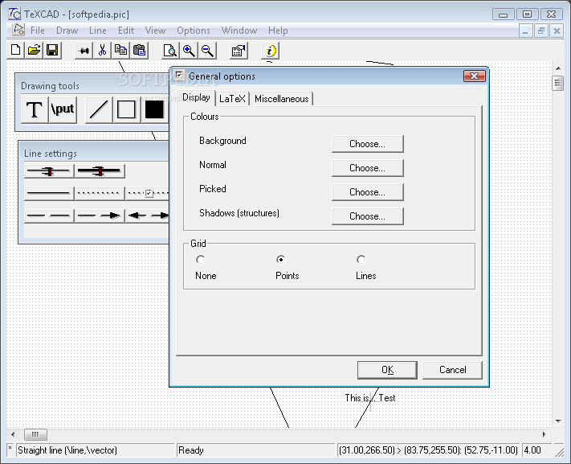
Task: Click the vertical scroll down arrow
Action: tap(558, 421)
